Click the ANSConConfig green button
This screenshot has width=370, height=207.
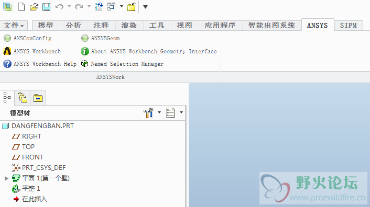tap(7, 38)
